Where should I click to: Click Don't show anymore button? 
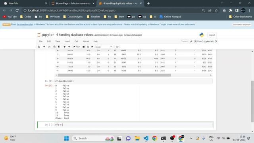[242, 25]
